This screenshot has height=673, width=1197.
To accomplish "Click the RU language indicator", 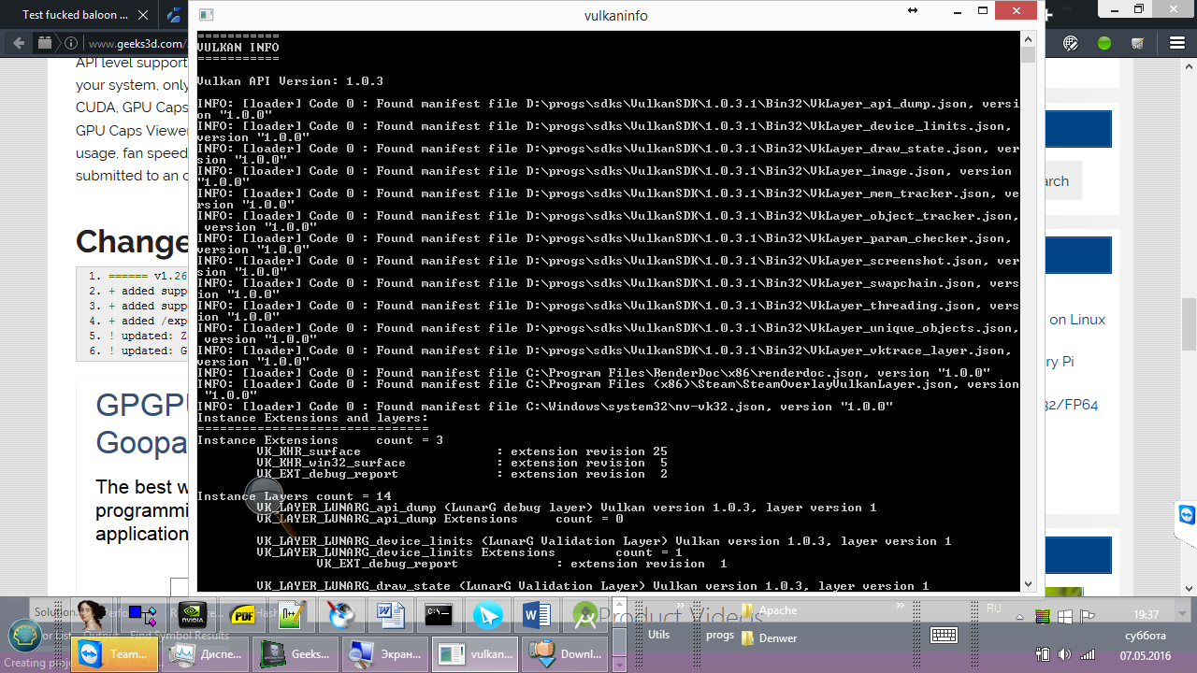I will tap(994, 609).
